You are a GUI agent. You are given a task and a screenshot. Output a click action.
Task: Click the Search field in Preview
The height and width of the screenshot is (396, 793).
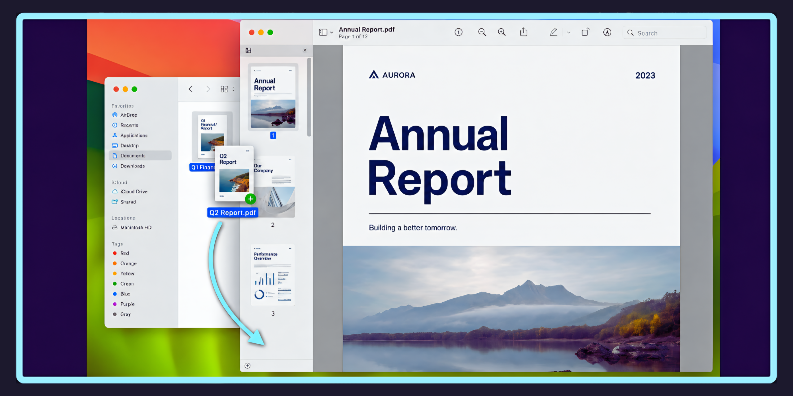coord(665,33)
